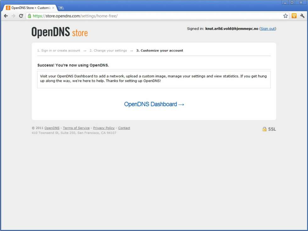Sign out of the account

(x=268, y=29)
